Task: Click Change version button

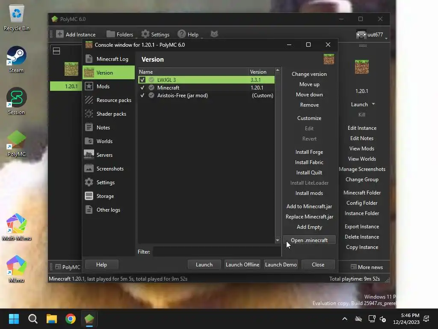Action: 309,74
